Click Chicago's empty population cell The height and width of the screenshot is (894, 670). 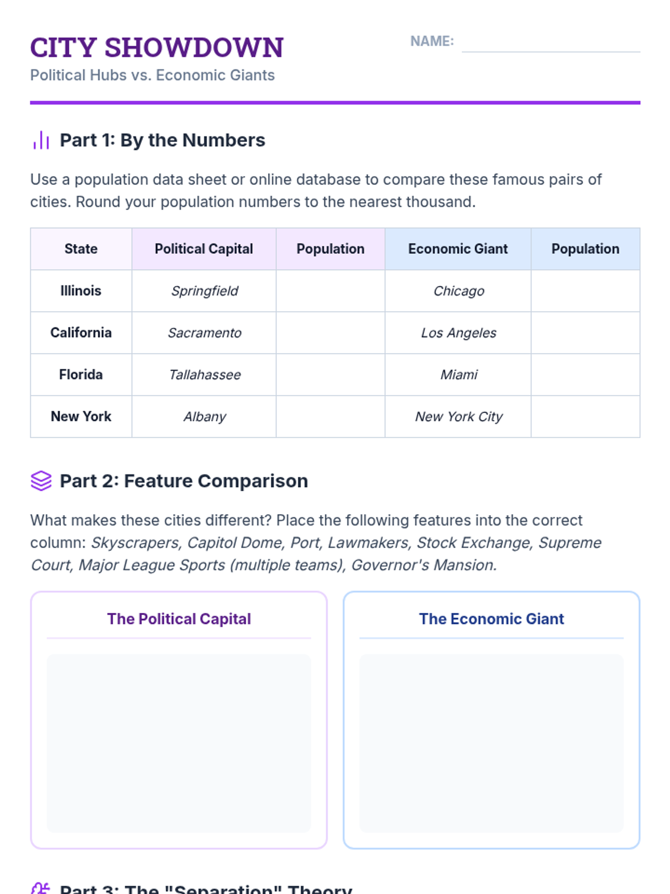point(585,291)
